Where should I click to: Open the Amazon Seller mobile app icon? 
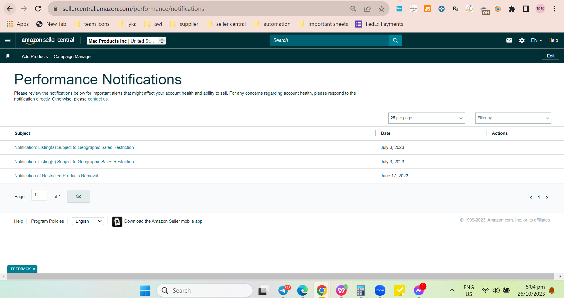[x=117, y=222]
